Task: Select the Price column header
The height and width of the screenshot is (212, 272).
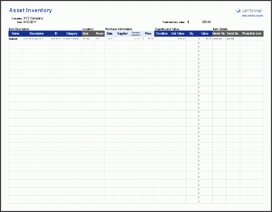Action: pos(148,34)
